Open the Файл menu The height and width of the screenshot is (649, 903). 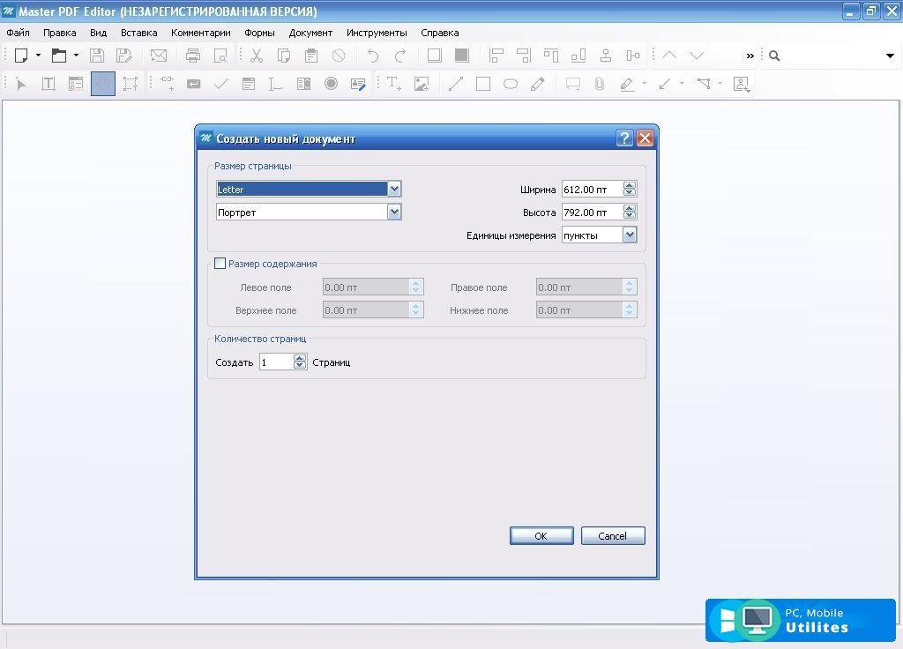[18, 33]
